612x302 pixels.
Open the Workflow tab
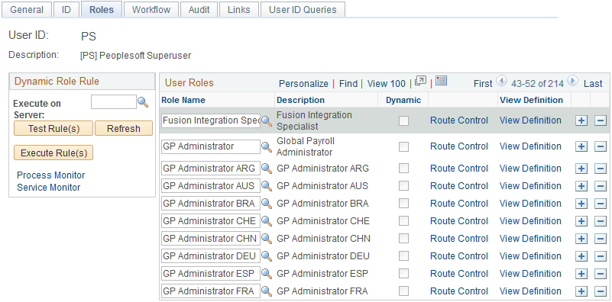click(151, 10)
